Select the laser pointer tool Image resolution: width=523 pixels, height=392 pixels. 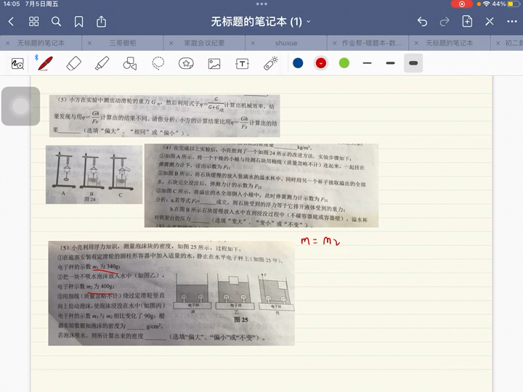(x=270, y=63)
